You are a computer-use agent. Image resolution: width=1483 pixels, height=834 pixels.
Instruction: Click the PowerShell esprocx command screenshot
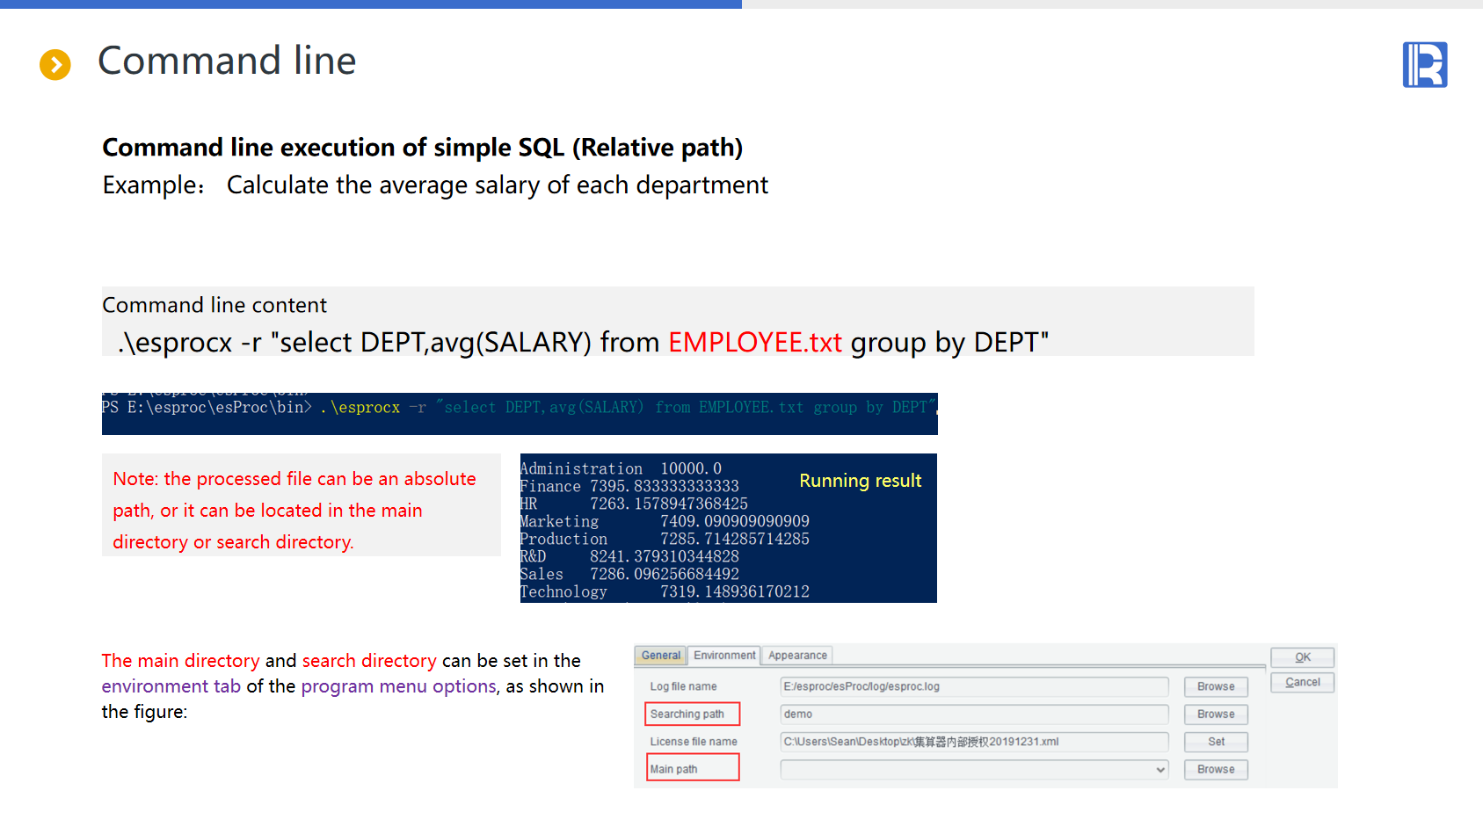point(520,413)
